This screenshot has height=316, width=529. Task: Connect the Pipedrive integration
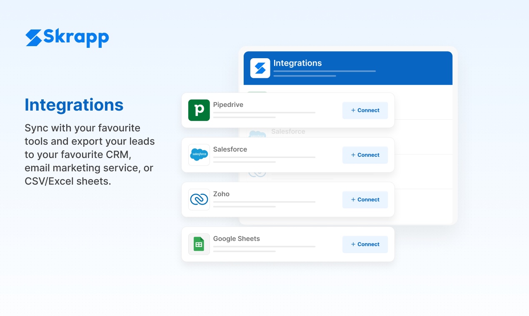pos(365,110)
